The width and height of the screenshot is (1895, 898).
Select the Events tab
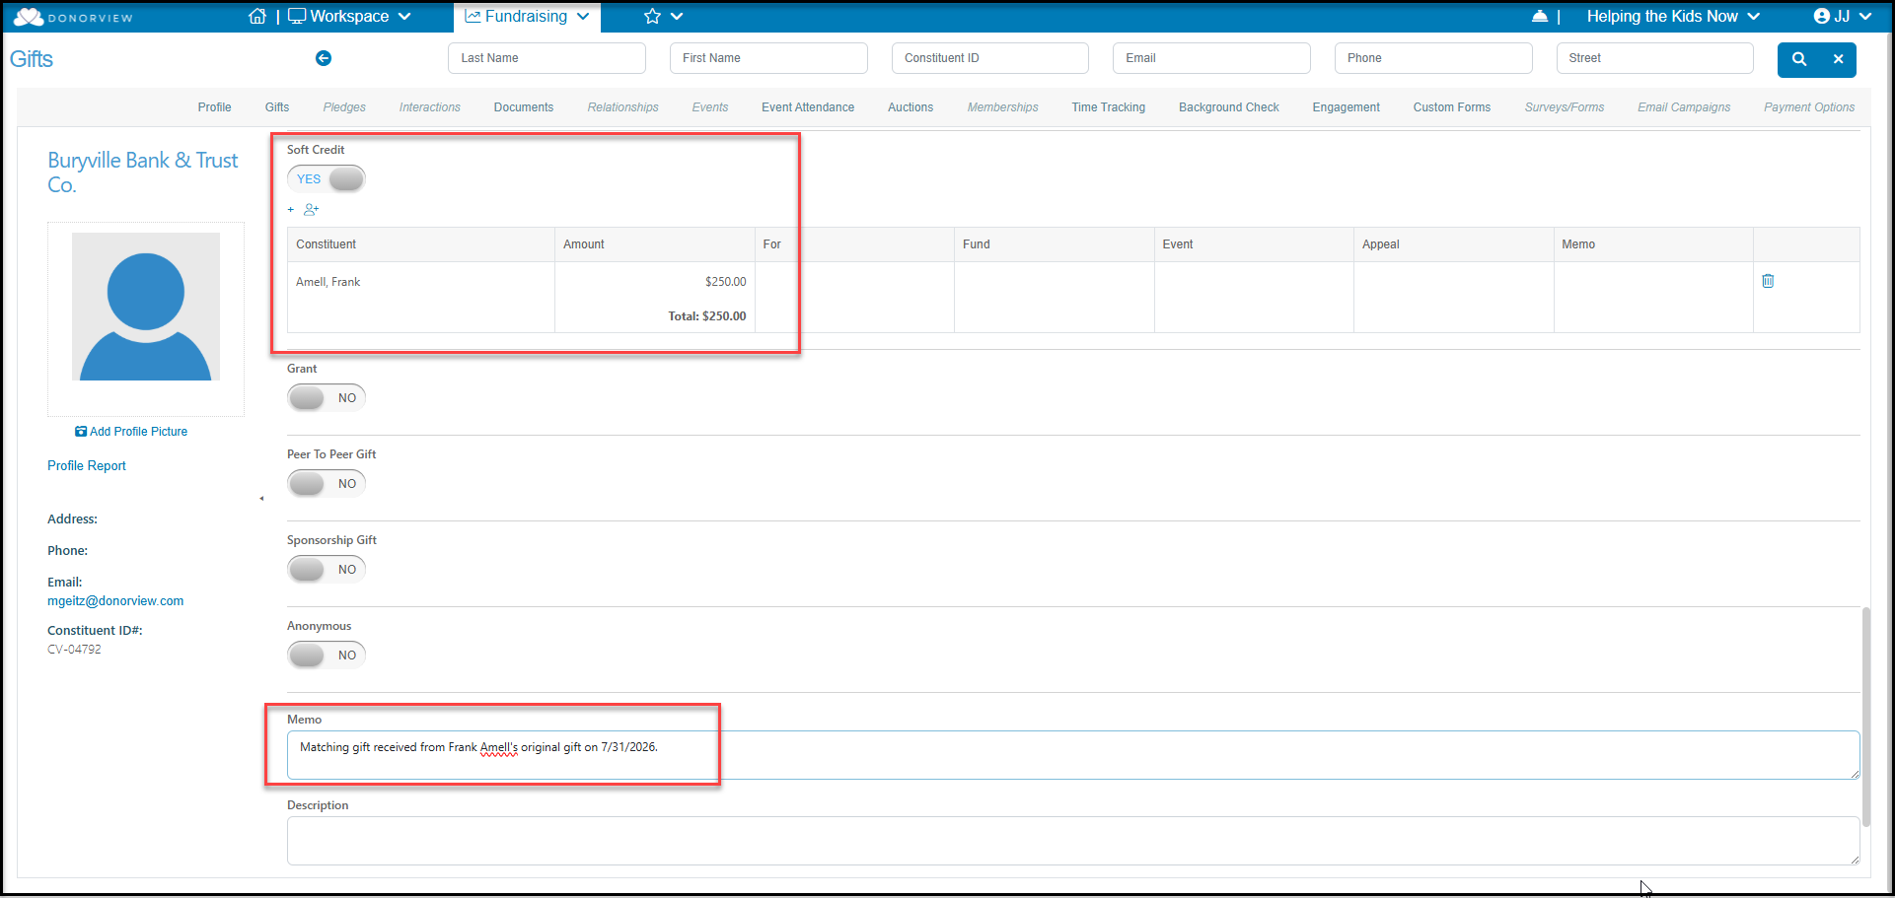(x=710, y=107)
